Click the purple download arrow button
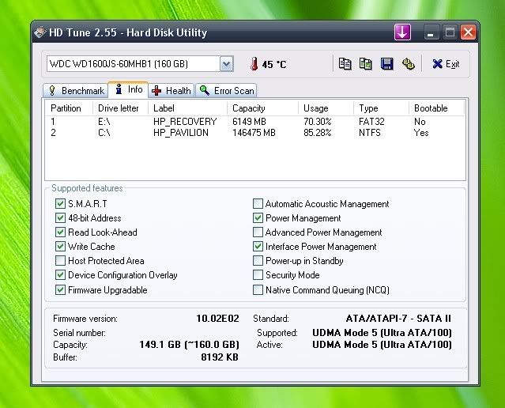Image resolution: width=505 pixels, height=408 pixels. click(x=402, y=32)
